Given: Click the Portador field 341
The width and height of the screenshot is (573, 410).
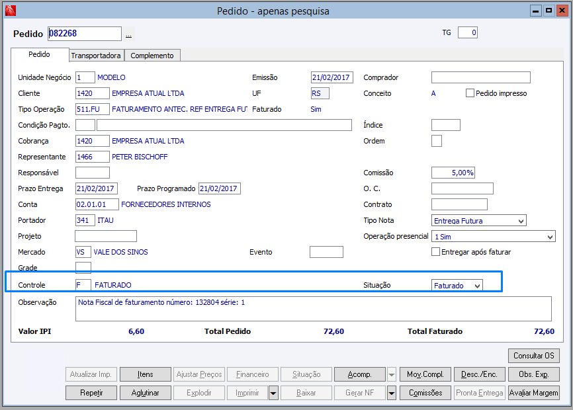Looking at the screenshot, I should 85,220.
